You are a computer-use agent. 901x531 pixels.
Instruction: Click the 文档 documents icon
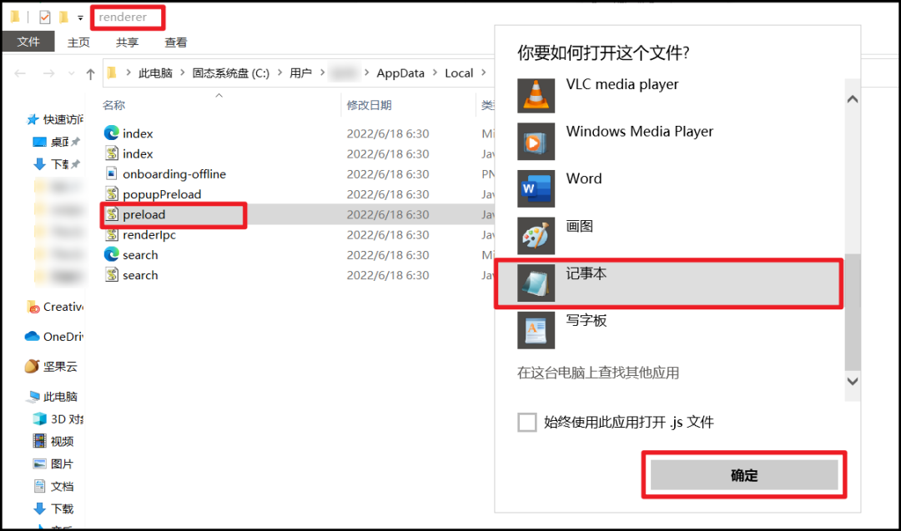click(x=40, y=486)
